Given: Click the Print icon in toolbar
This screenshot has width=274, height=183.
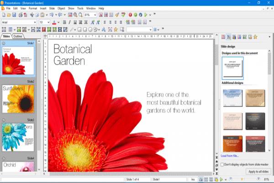Looking at the screenshot, I should click(x=20, y=15).
